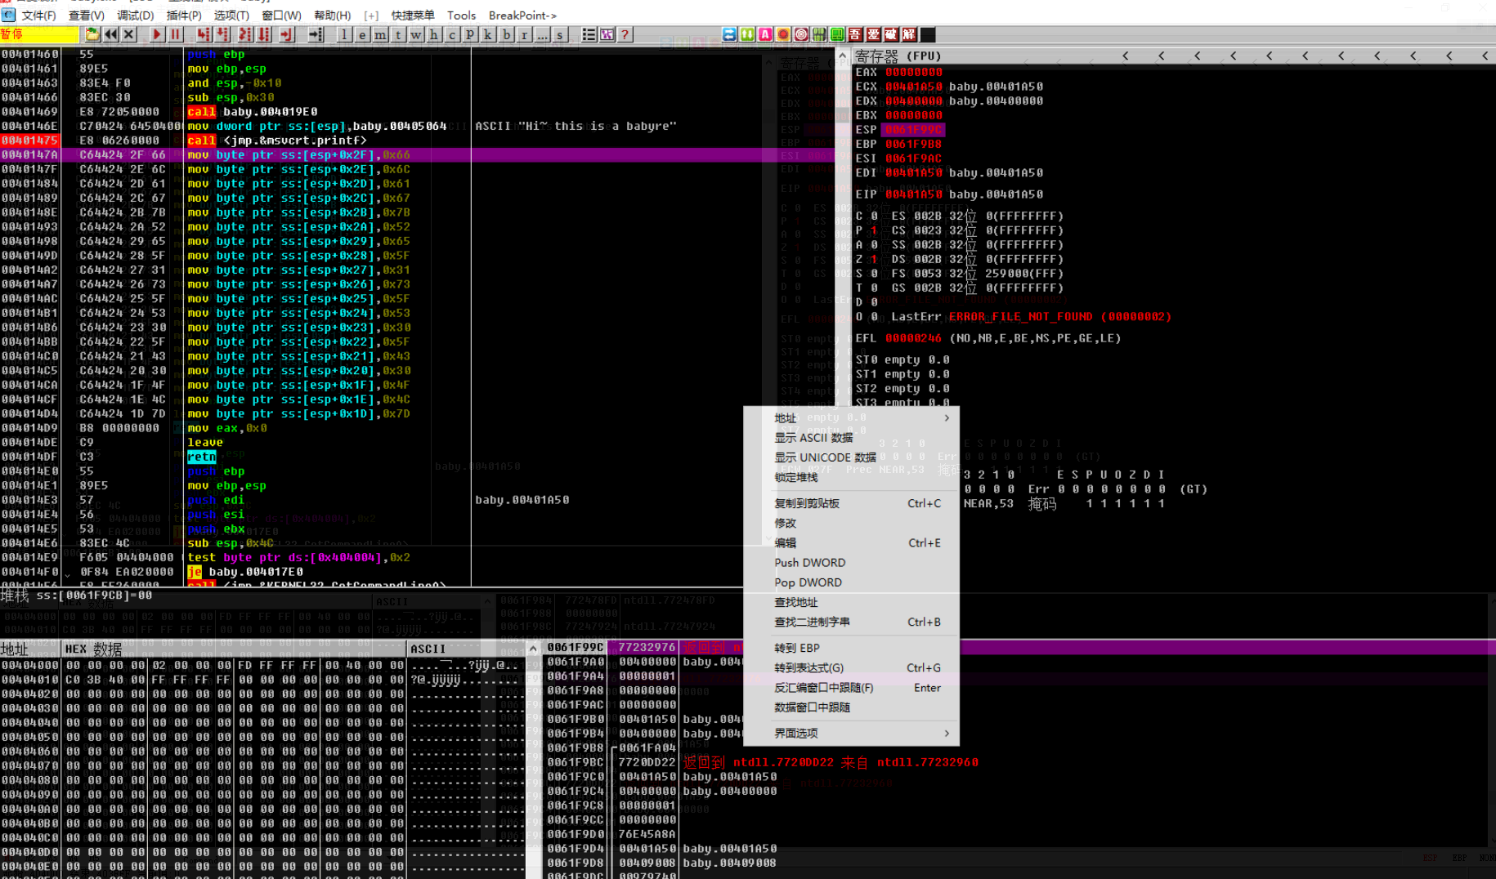Viewport: 1496px width, 879px height.
Task: Open the 文件(F) menu
Action: tap(38, 16)
